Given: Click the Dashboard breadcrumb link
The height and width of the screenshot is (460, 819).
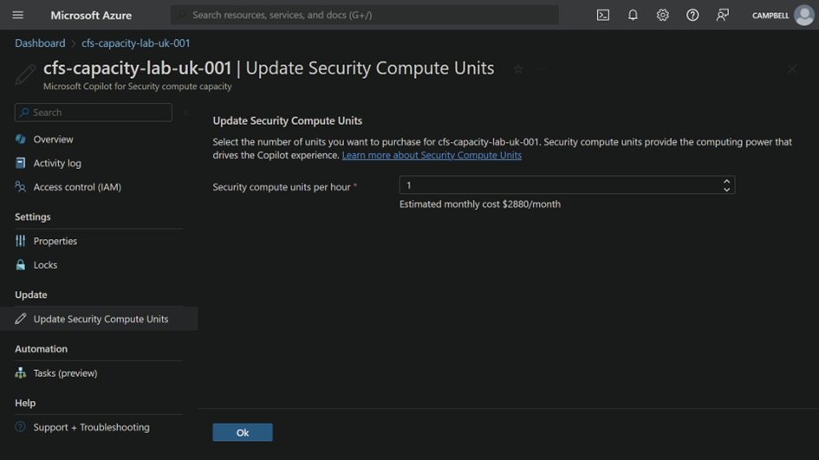Looking at the screenshot, I should point(40,43).
